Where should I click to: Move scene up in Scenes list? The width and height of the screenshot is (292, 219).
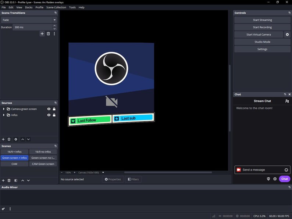(22, 180)
